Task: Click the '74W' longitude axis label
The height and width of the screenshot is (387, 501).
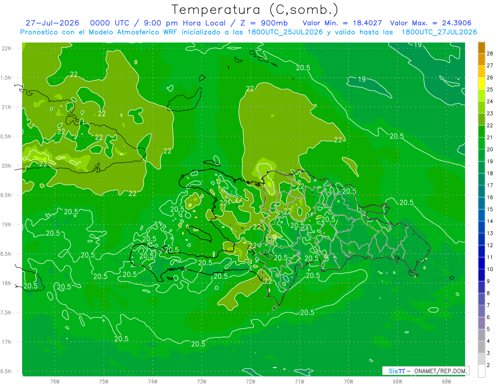Action: pos(153,382)
